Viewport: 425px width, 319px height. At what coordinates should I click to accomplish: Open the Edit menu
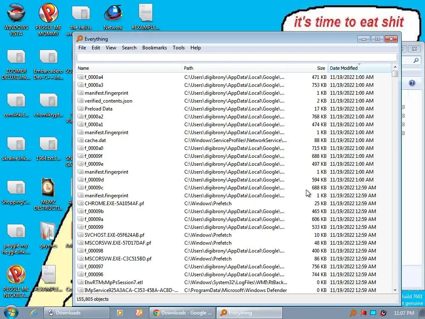coord(96,48)
